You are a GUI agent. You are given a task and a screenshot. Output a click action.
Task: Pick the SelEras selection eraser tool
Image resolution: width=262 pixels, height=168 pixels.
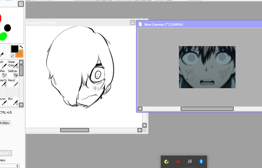click(13, 73)
